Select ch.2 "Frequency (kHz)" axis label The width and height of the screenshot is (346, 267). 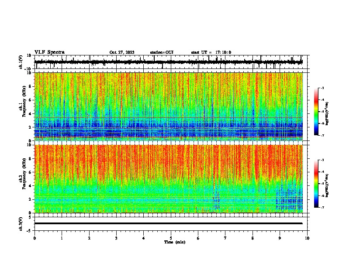coord(24,174)
